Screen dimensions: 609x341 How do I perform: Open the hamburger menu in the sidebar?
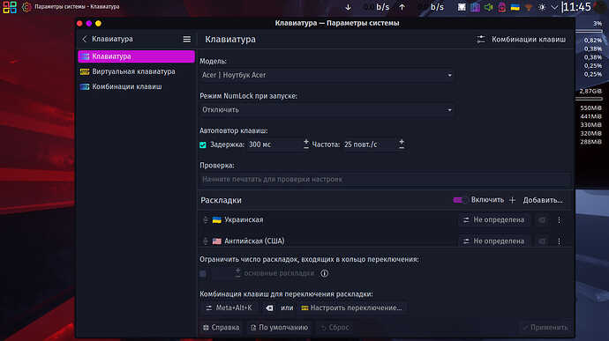(x=187, y=39)
